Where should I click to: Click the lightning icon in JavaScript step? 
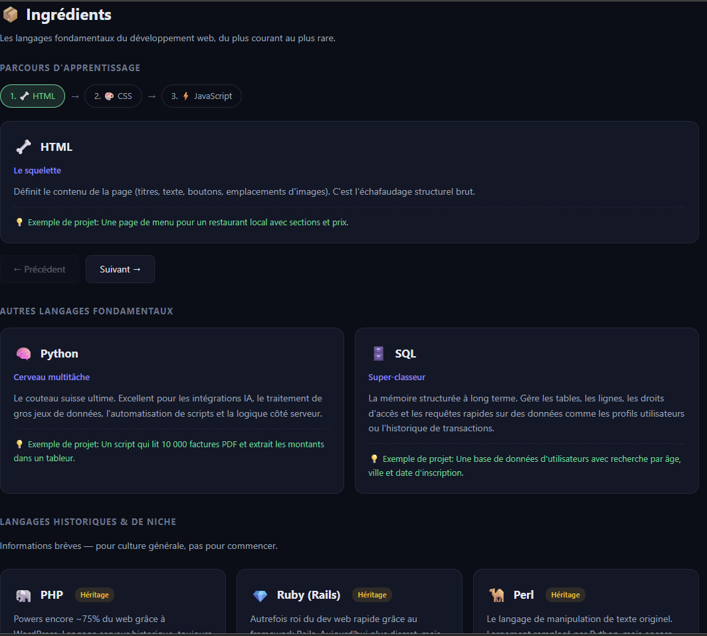[185, 96]
